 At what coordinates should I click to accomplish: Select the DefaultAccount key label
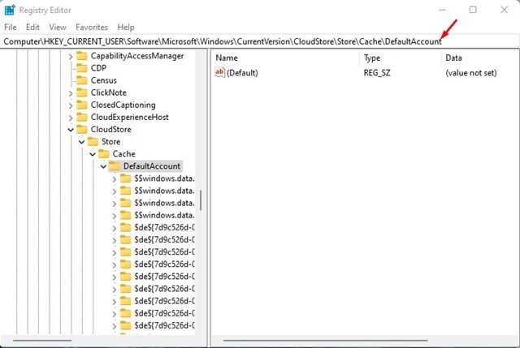click(x=152, y=165)
